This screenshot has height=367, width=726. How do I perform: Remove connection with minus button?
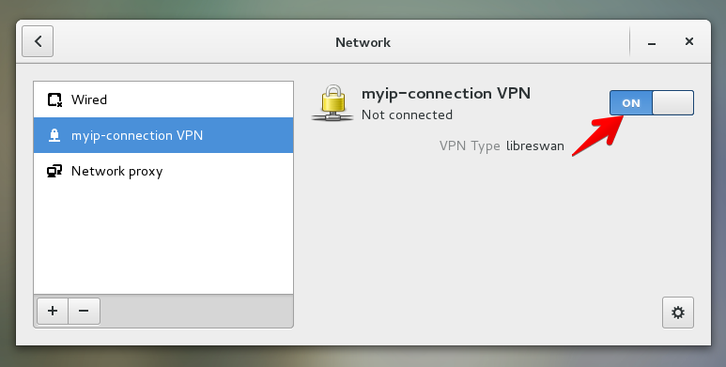84,311
